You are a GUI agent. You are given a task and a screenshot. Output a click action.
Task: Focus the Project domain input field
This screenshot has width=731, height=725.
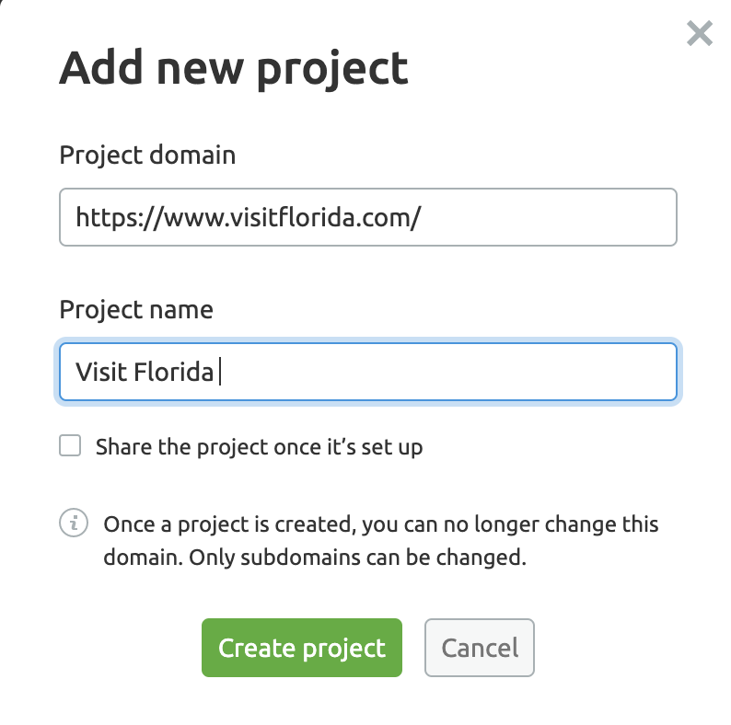pyautogui.click(x=368, y=217)
